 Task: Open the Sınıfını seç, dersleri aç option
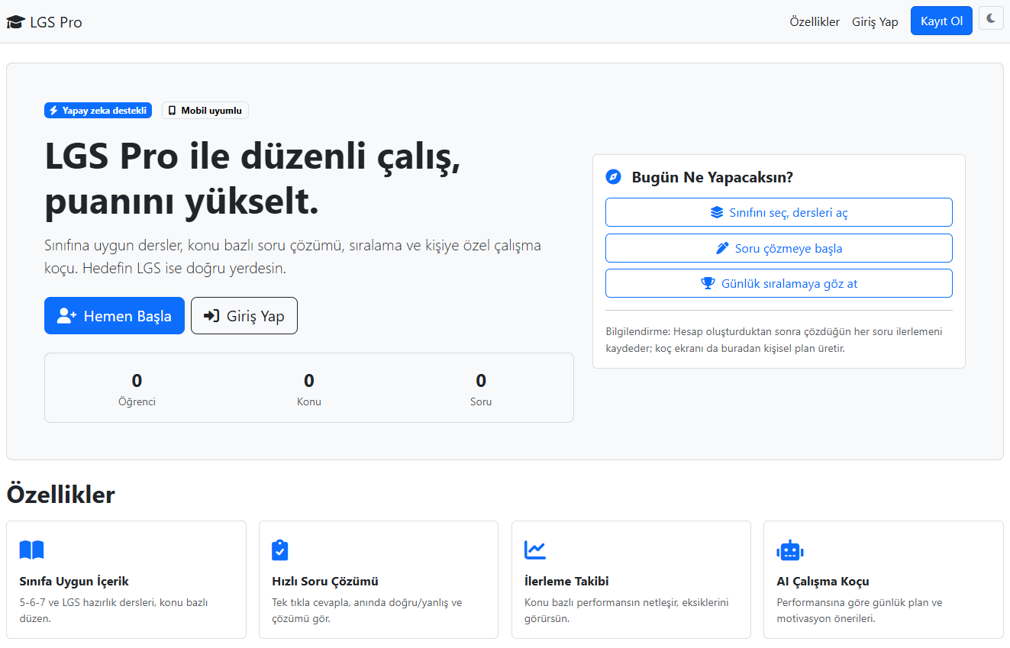pyautogui.click(x=779, y=211)
